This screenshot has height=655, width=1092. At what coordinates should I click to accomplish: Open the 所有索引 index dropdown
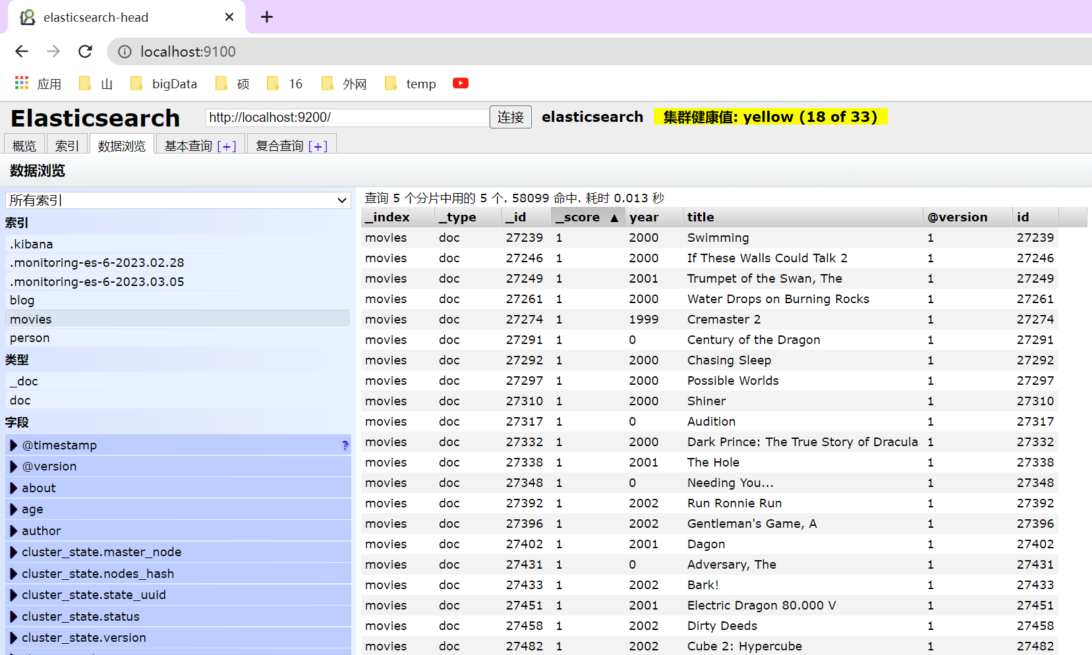pos(178,200)
